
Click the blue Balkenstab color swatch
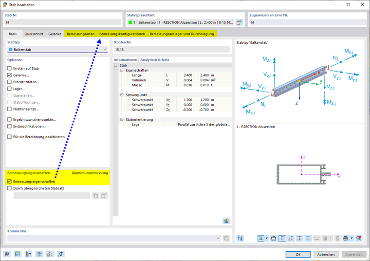pos(10,50)
